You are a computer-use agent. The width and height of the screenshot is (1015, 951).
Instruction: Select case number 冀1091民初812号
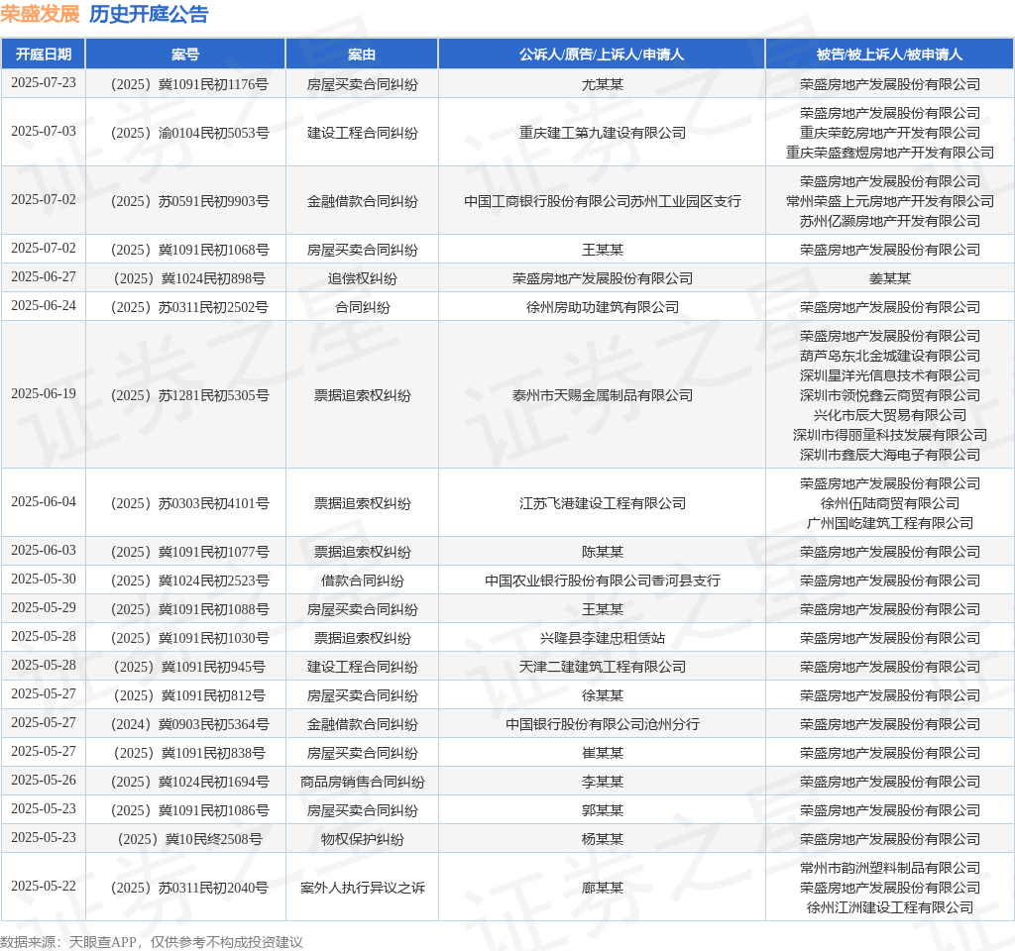189,695
